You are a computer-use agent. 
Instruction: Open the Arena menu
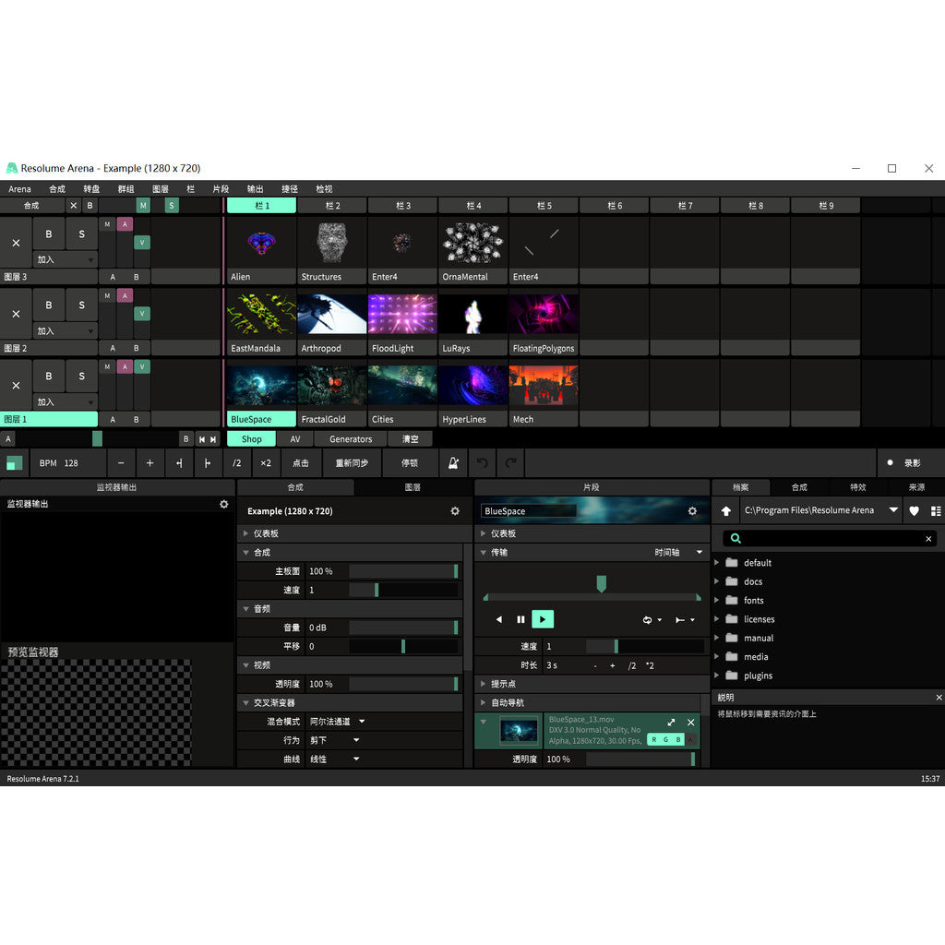coord(20,188)
